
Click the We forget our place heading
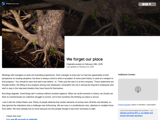(x=84, y=59)
